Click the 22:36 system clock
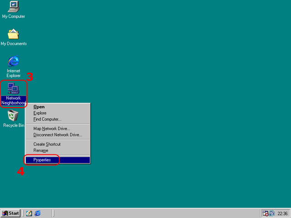The image size is (291, 218). point(282,213)
